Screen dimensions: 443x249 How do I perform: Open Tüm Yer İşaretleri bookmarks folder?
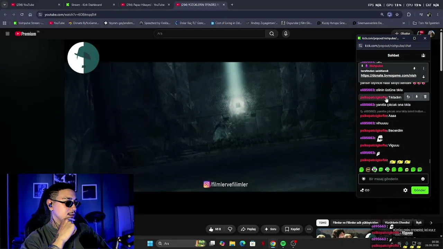click(426, 23)
